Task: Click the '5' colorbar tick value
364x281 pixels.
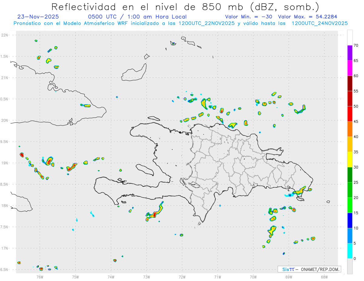Action: [x=355, y=243]
